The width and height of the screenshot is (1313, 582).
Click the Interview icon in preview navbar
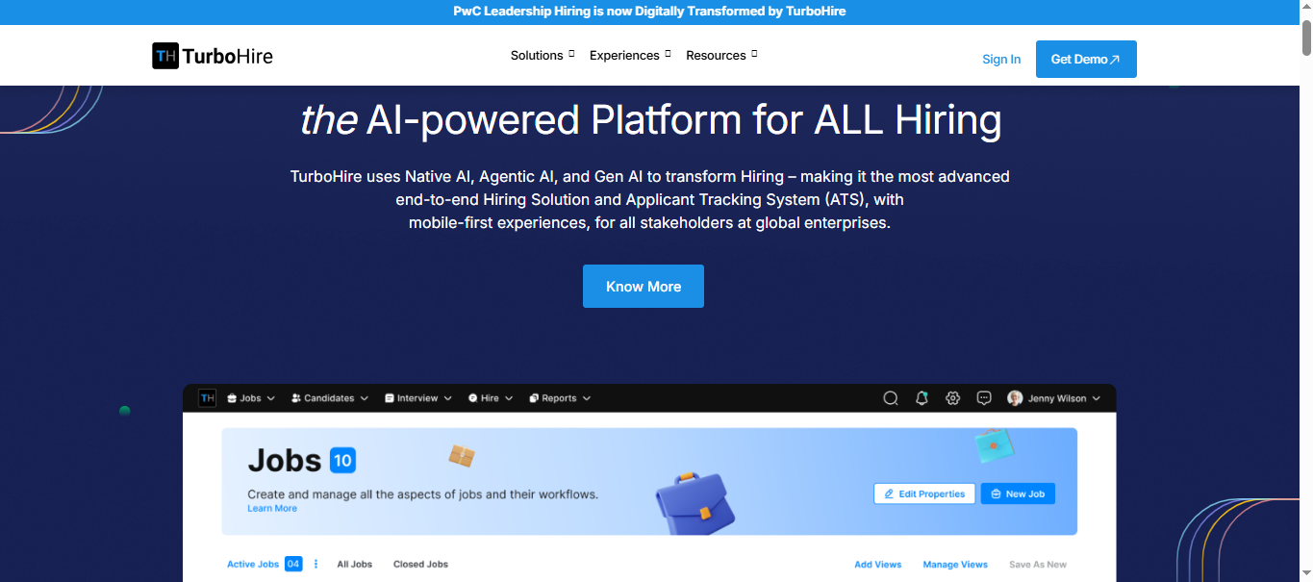coord(390,398)
